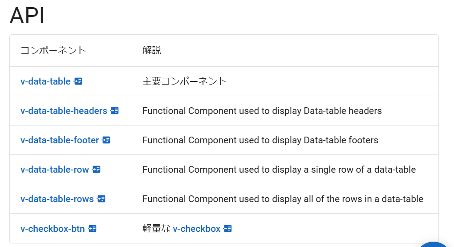Click the page icon beside v-data-table-rows
Image resolution: width=454 pixels, height=247 pixels.
point(101,199)
